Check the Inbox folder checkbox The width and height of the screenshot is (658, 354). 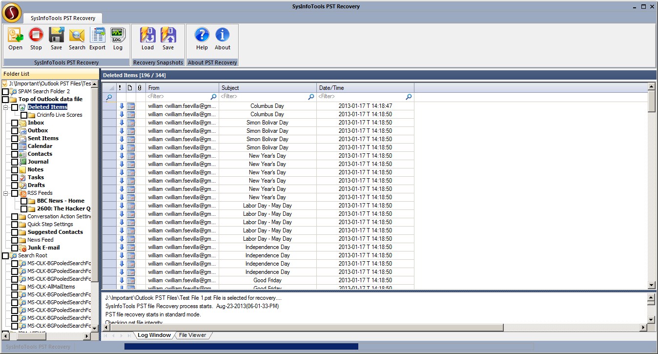pyautogui.click(x=15, y=123)
